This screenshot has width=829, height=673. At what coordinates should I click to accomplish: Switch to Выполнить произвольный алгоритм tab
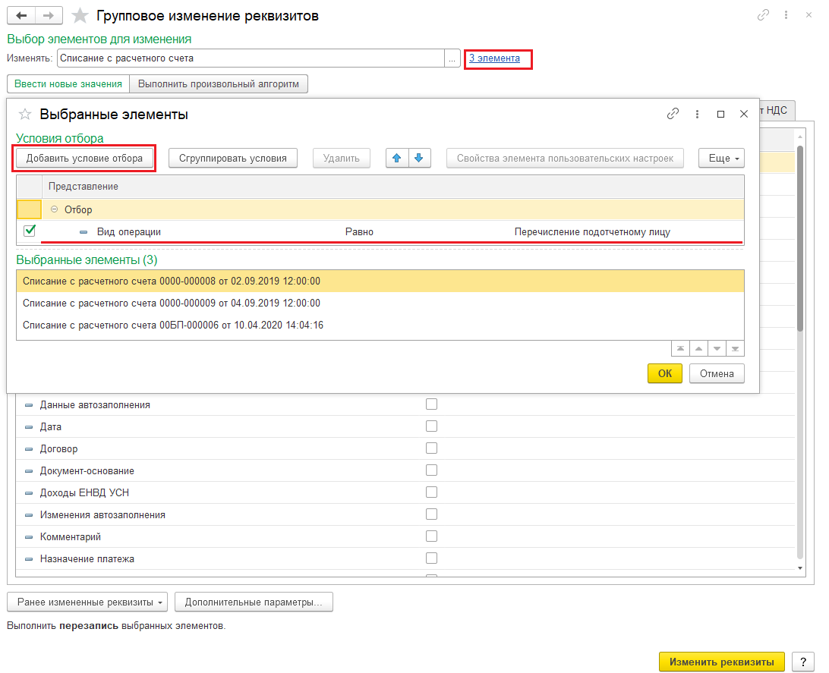pos(219,84)
